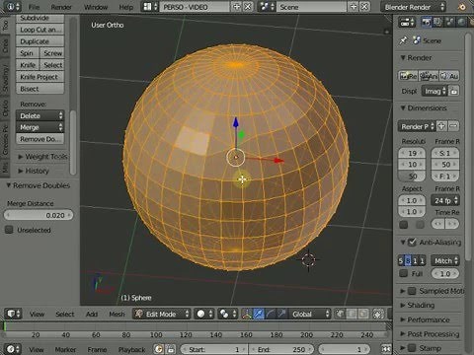Open Scene properties tab icon
Viewport: 474px width, 355px height.
click(x=449, y=23)
